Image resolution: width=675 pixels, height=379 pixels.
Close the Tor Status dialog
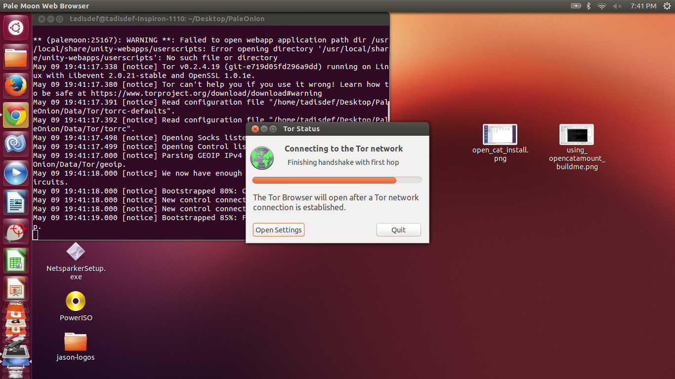click(x=255, y=129)
